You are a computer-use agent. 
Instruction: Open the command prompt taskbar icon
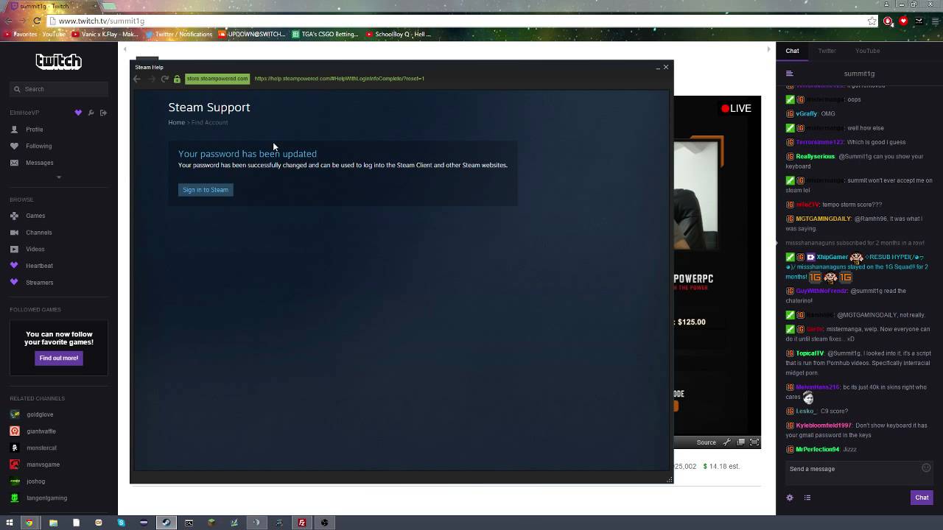(189, 523)
